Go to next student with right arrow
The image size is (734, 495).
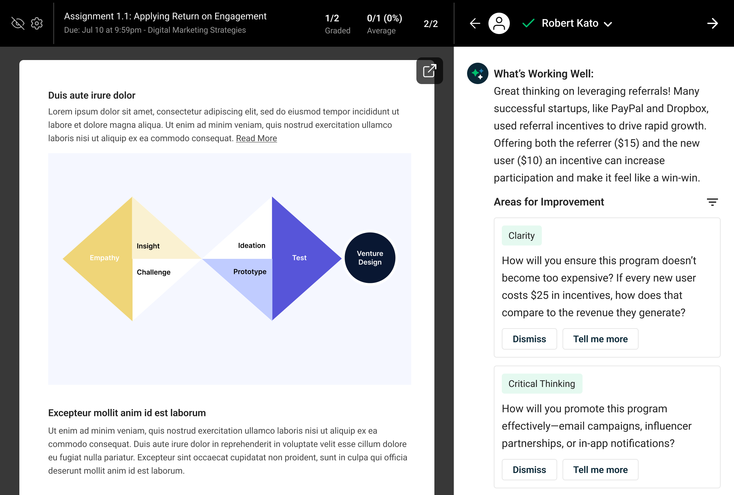tap(712, 23)
